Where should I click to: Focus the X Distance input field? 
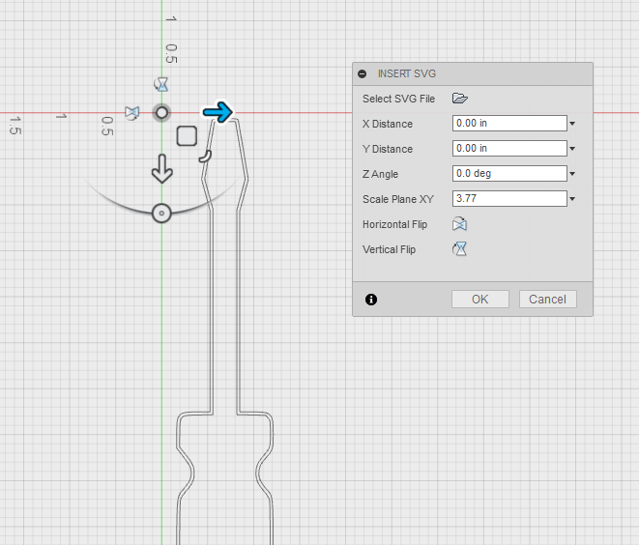click(509, 124)
